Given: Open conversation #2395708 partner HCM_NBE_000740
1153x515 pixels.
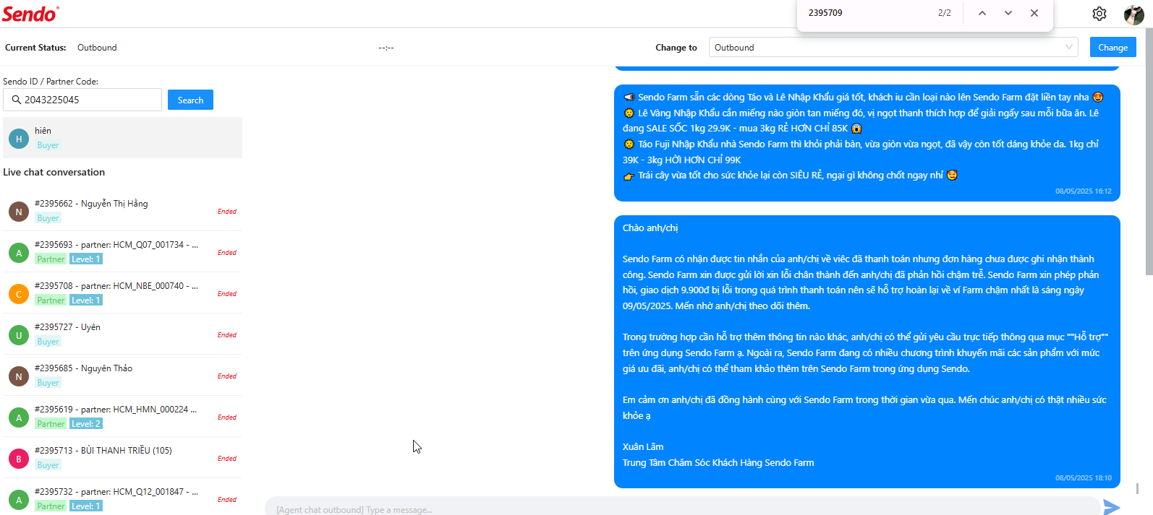Looking at the screenshot, I should (122, 293).
